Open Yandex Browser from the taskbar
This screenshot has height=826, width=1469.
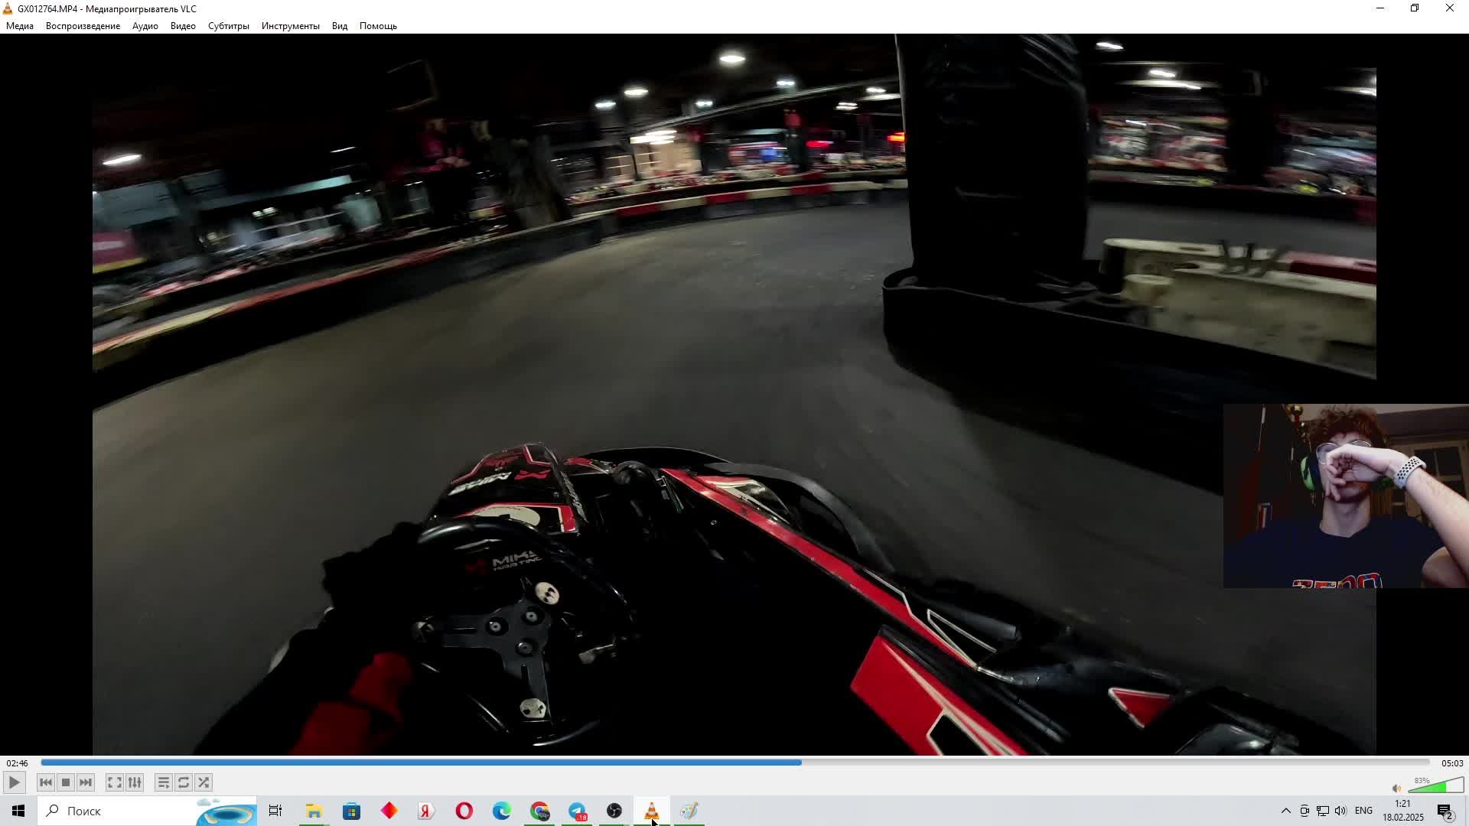coord(426,811)
